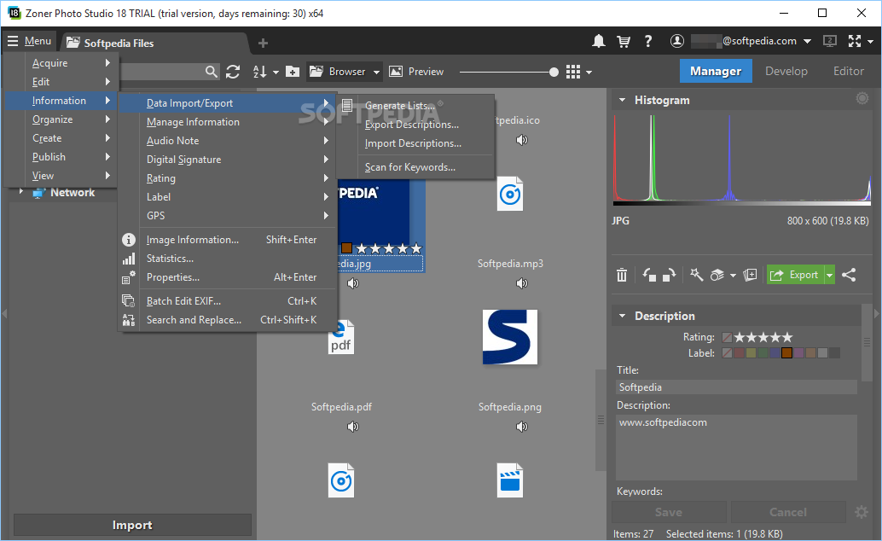Adjust the thumbnail size slider handle
882x541 pixels.
coord(554,72)
